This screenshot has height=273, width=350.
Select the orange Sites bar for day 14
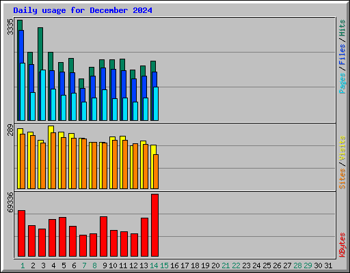point(156,171)
